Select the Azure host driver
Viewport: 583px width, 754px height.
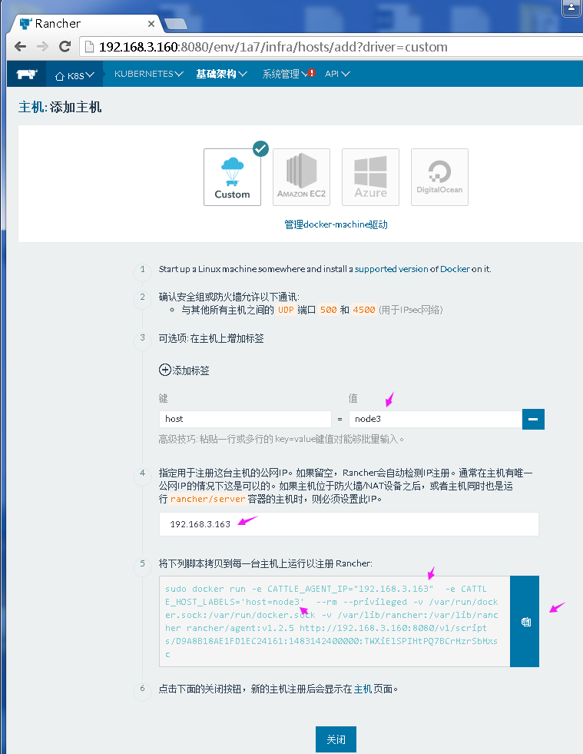(x=370, y=177)
